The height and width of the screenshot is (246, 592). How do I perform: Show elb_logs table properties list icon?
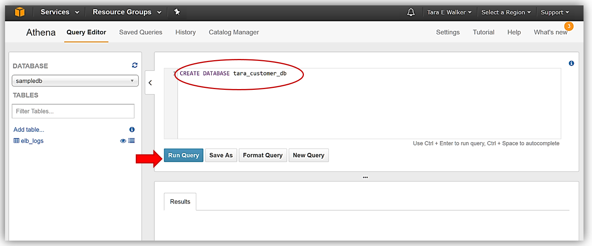[132, 141]
